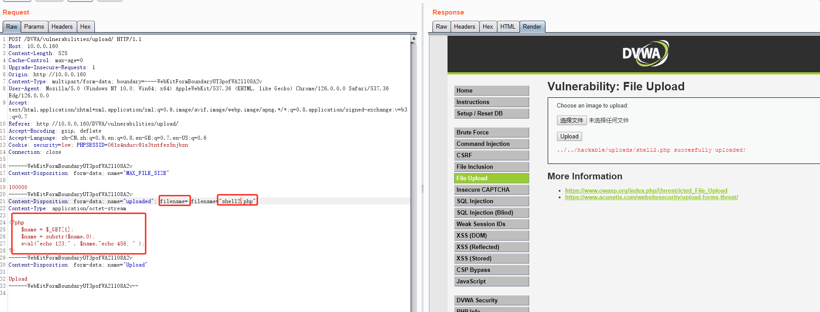This screenshot has width=820, height=312.
Task: Open the File Inclusion page
Action: 491,167
